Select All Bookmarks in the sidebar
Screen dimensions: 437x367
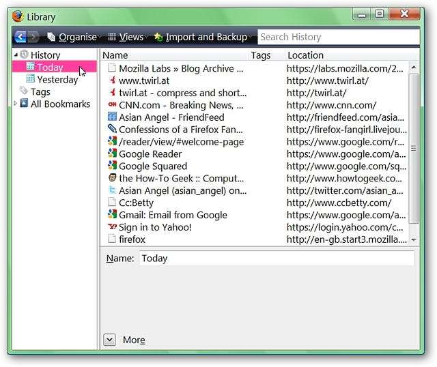coord(60,104)
